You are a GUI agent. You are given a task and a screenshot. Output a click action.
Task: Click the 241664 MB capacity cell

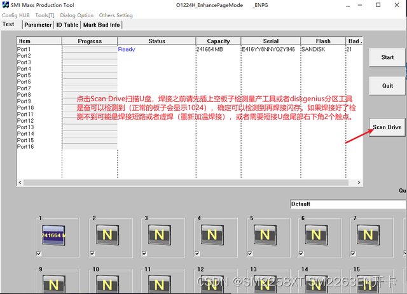[210, 50]
